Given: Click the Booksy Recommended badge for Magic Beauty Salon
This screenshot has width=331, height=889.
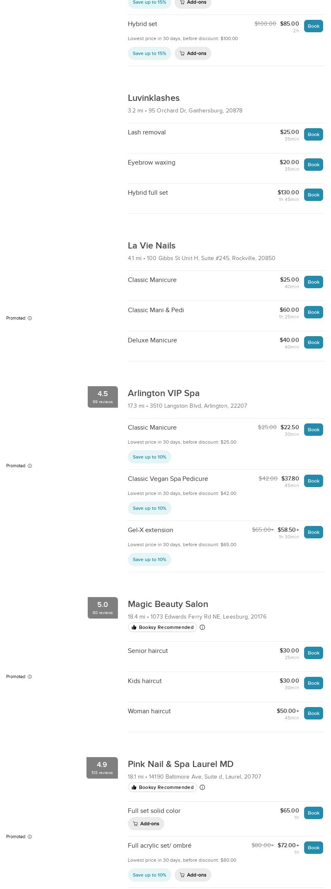Looking at the screenshot, I should (163, 627).
